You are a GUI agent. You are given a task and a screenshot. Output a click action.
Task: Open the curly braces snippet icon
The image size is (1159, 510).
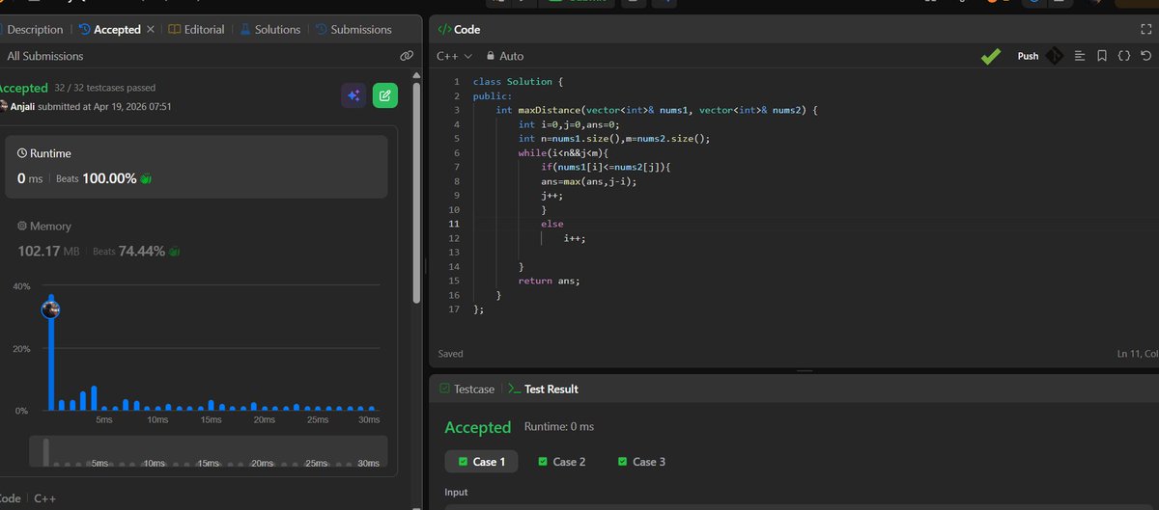[x=1123, y=56]
